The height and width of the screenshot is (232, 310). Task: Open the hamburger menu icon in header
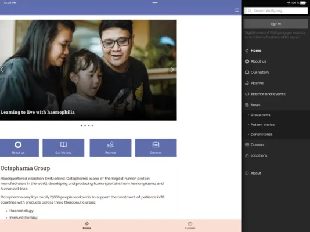pos(237,10)
